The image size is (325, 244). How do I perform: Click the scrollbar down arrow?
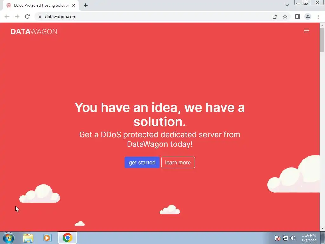322,229
